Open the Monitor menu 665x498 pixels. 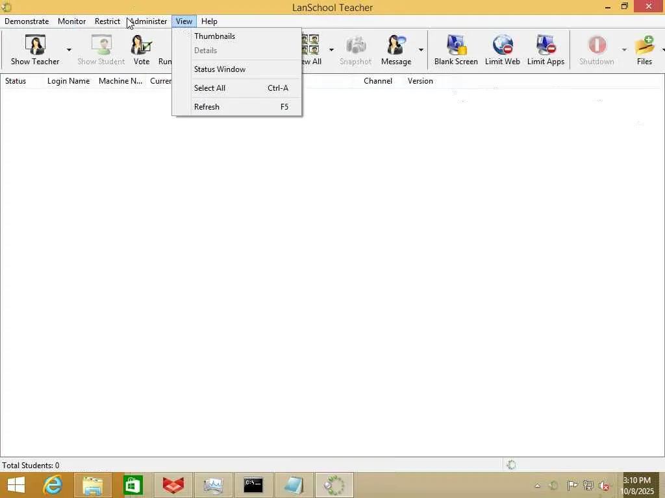click(71, 21)
